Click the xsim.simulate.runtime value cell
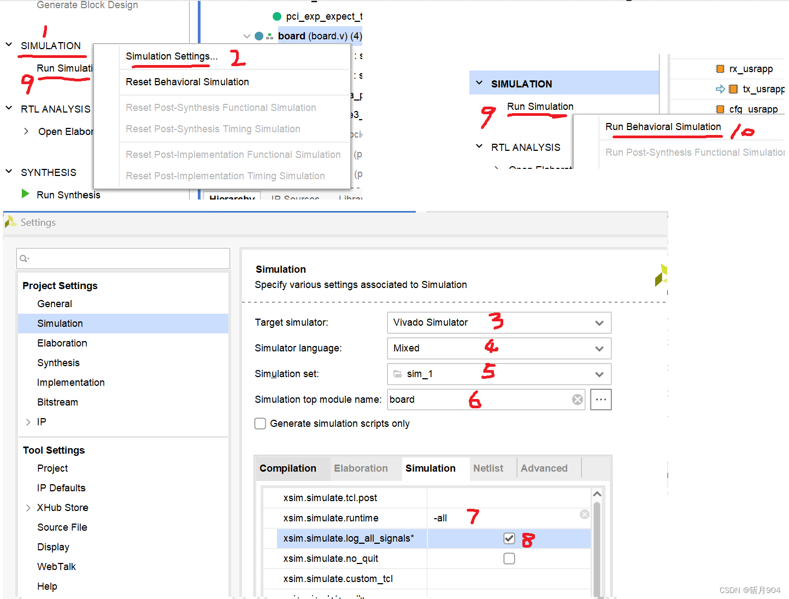Image resolution: width=789 pixels, height=599 pixels. pos(509,518)
